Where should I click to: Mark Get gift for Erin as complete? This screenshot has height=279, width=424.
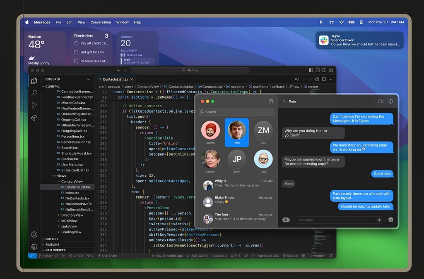pyautogui.click(x=77, y=52)
